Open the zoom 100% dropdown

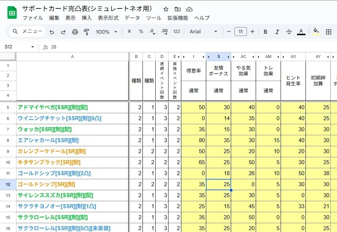[x=107, y=32]
